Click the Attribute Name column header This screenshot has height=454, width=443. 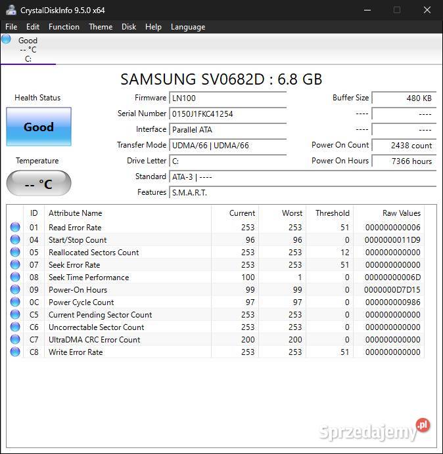[128, 213]
